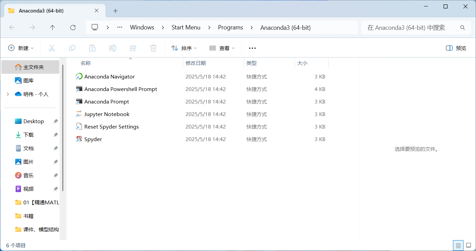Screen dimensions: 476x251
Task: Select the Spyder application icon
Action: [x=79, y=139]
